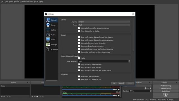
Task: Enable confirmation dialog when stopping streams
Action: click(79, 40)
